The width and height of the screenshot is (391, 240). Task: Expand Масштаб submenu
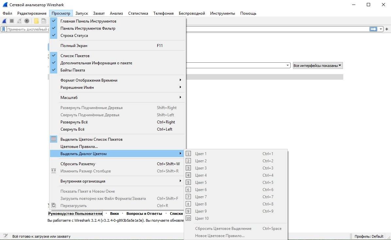click(117, 98)
